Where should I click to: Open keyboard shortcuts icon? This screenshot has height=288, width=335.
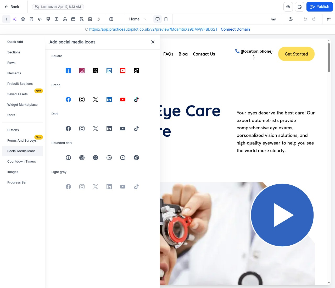pyautogui.click(x=273, y=19)
